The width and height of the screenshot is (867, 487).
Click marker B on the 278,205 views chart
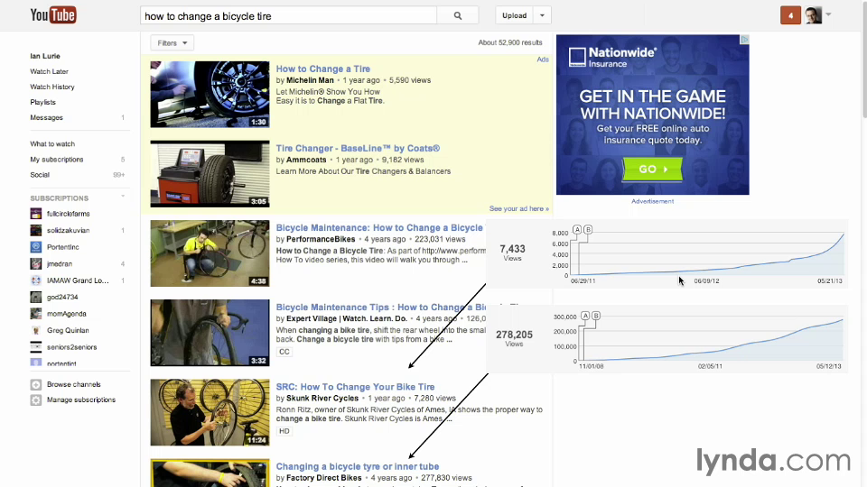point(596,316)
